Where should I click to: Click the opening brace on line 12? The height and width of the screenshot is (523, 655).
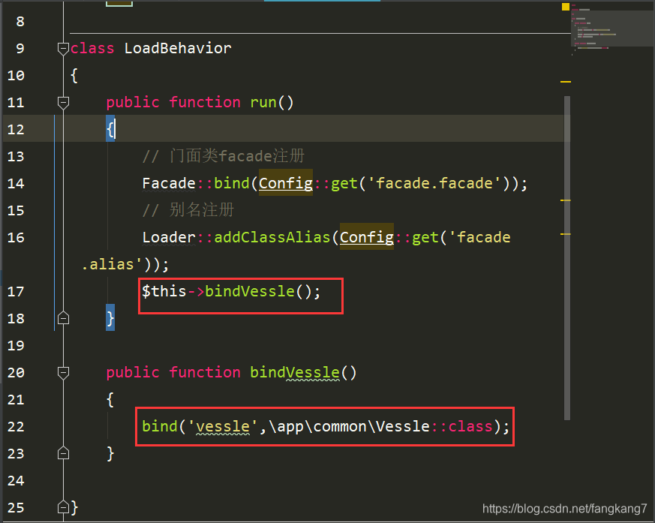pos(110,129)
